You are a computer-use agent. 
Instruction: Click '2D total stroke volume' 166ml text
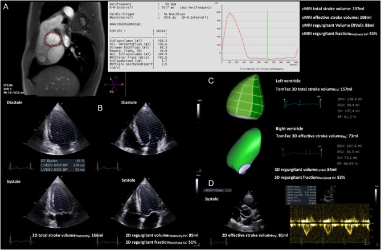(x=68, y=235)
